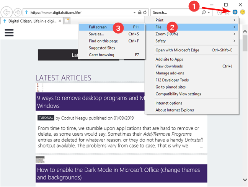The image size is (248, 187).
Task: Select Go to pinned sites
Action: [191, 87]
